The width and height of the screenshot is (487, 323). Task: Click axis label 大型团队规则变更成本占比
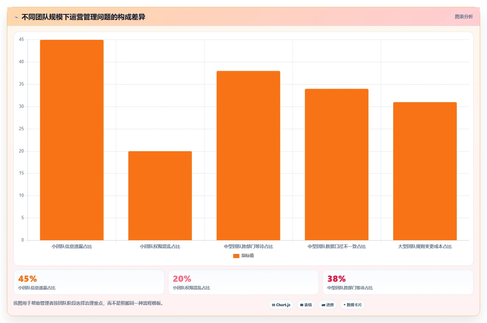[425, 246]
